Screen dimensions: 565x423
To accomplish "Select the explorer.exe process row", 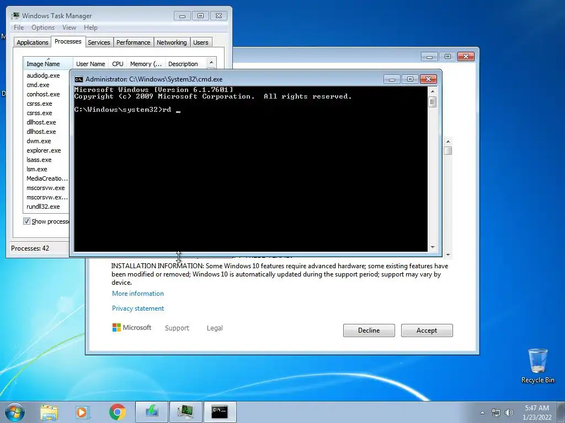I will pyautogui.click(x=46, y=150).
